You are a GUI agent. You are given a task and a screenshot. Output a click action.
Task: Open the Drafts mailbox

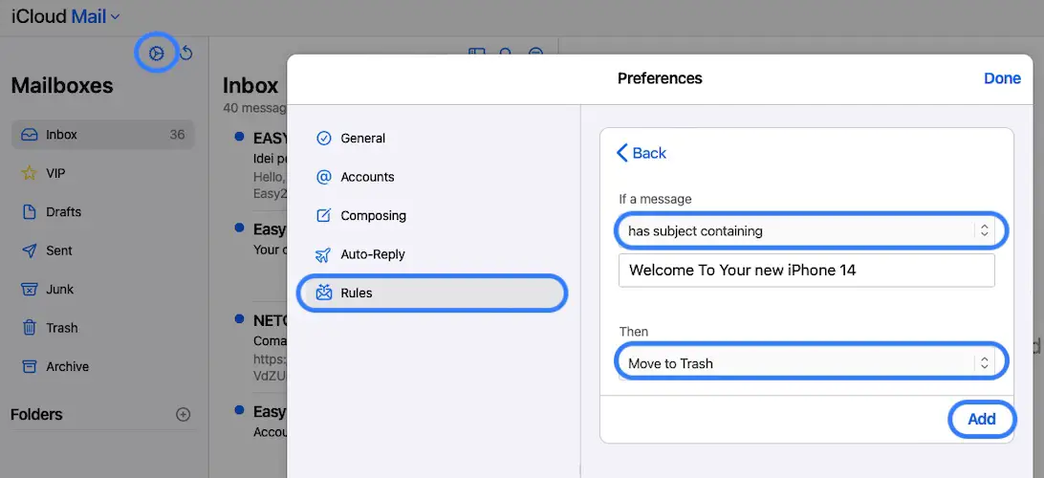coord(63,212)
